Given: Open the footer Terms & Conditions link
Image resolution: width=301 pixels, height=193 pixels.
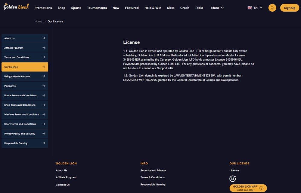Looking at the screenshot, I should pyautogui.click(x=152, y=177).
